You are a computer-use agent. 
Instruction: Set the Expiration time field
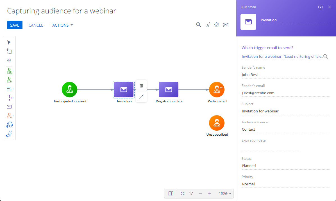point(288,148)
